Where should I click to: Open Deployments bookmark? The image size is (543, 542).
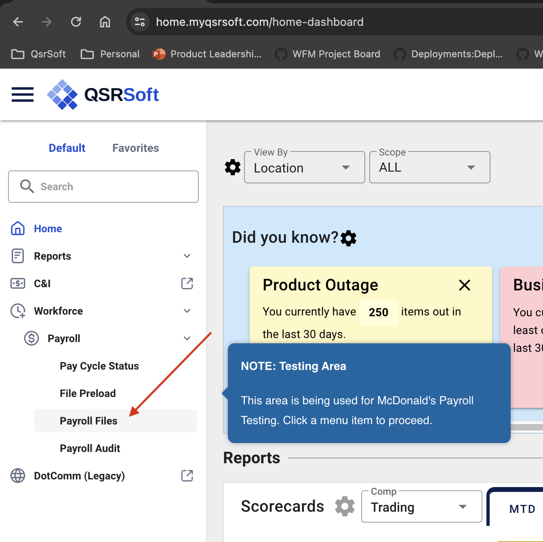(448, 54)
